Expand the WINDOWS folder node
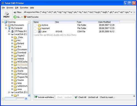 12,86
